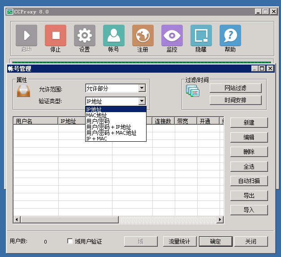Select MAC地址 in the dropdown list
The width and height of the screenshot is (281, 257).
point(116,115)
